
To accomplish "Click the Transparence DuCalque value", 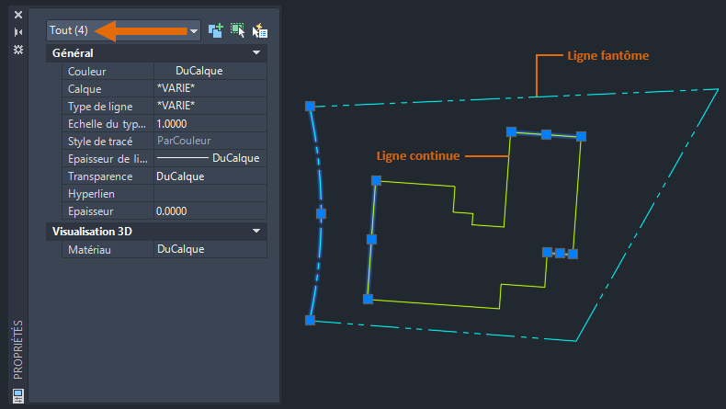I will point(210,176).
